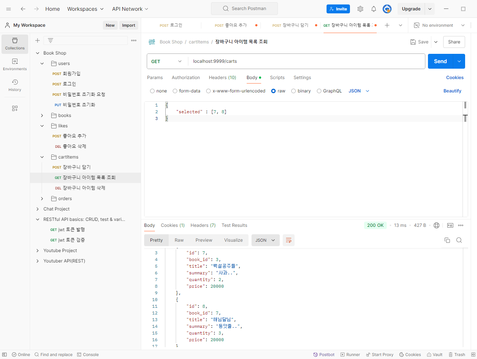Click the Import button
Image resolution: width=477 pixels, height=359 pixels.
point(129,25)
